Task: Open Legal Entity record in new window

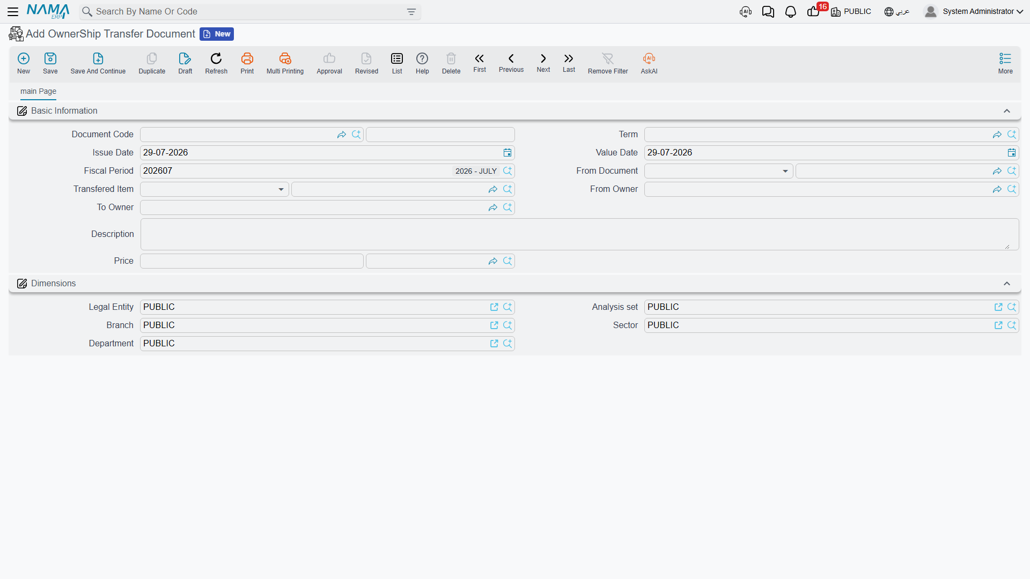Action: [x=494, y=307]
